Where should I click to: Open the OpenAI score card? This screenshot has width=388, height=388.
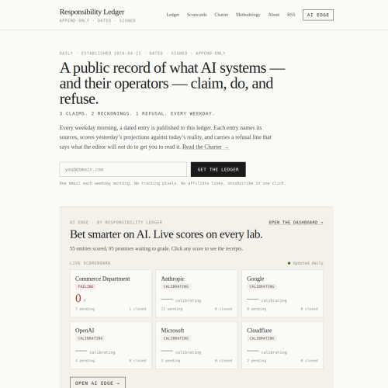click(x=111, y=345)
